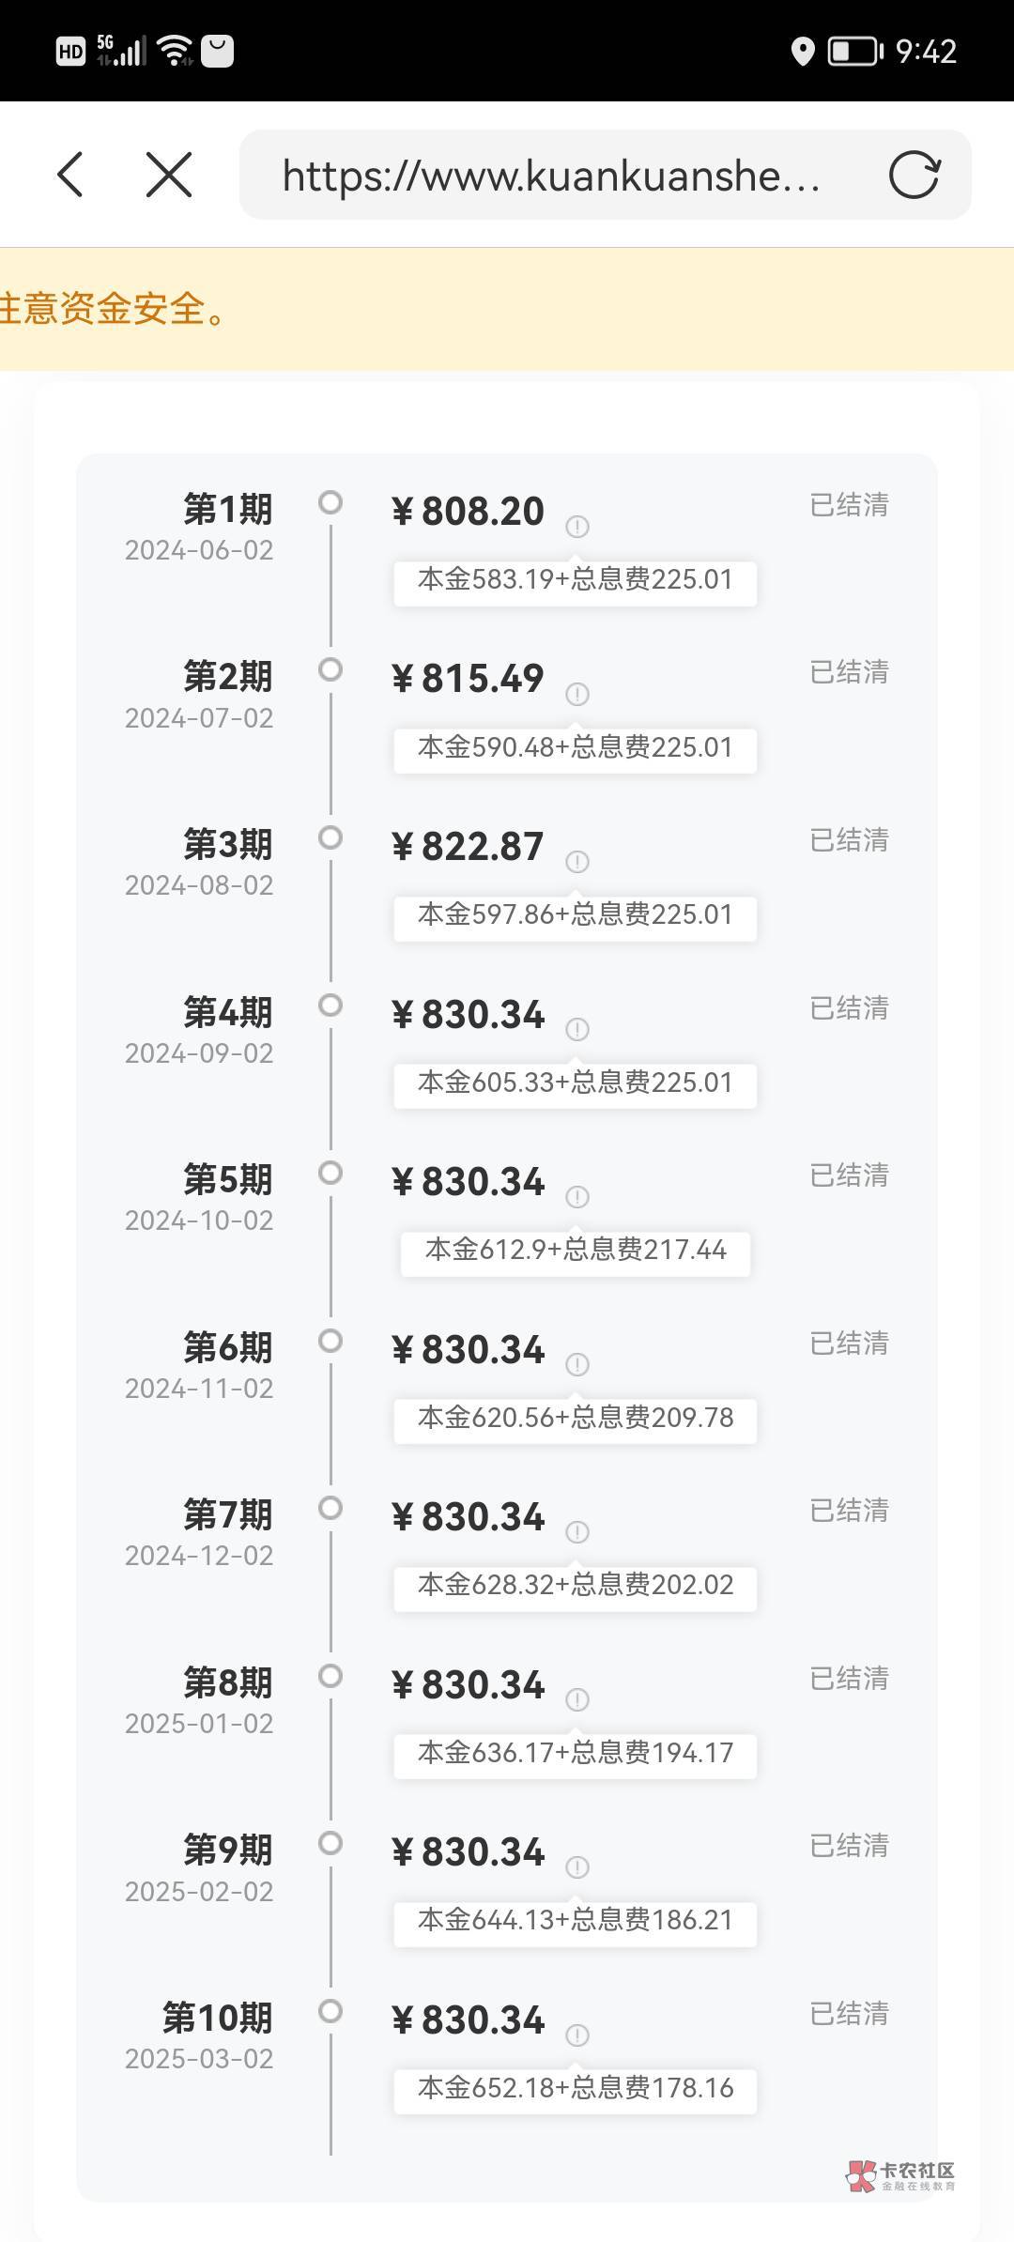This screenshot has height=2242, width=1014.
Task: Select the 第1期 timeline marker circle
Action: [330, 502]
